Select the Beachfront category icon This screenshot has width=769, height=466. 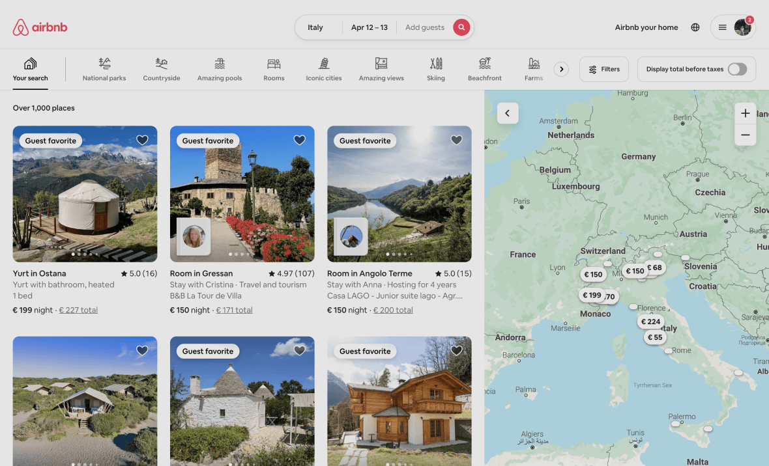tap(485, 63)
